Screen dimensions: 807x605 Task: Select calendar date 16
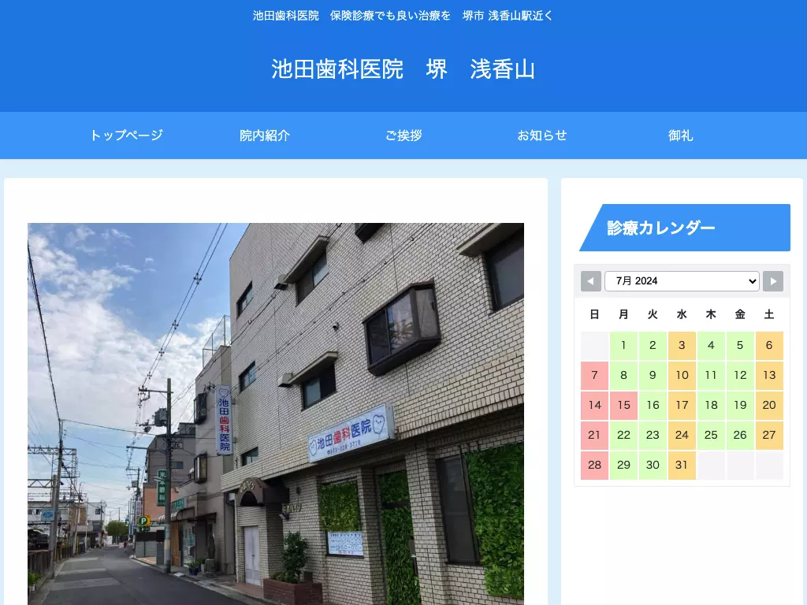pos(653,405)
